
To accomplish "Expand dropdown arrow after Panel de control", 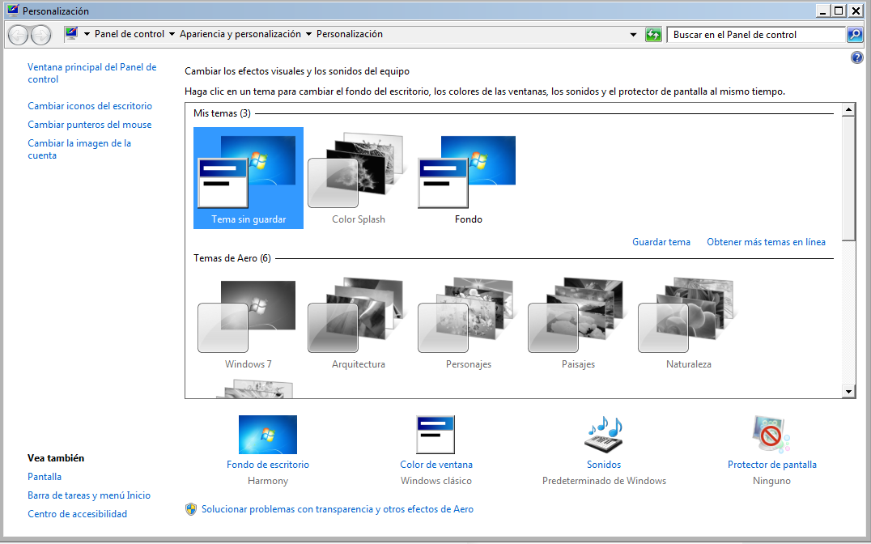I will (172, 35).
